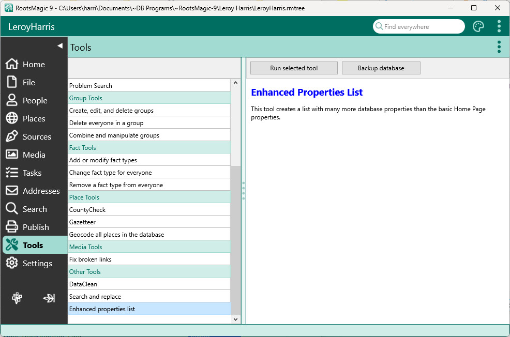The image size is (510, 337).
Task: Open the People section icon
Action: (x=12, y=100)
